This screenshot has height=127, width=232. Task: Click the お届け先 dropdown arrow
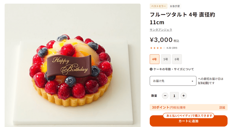(192, 81)
